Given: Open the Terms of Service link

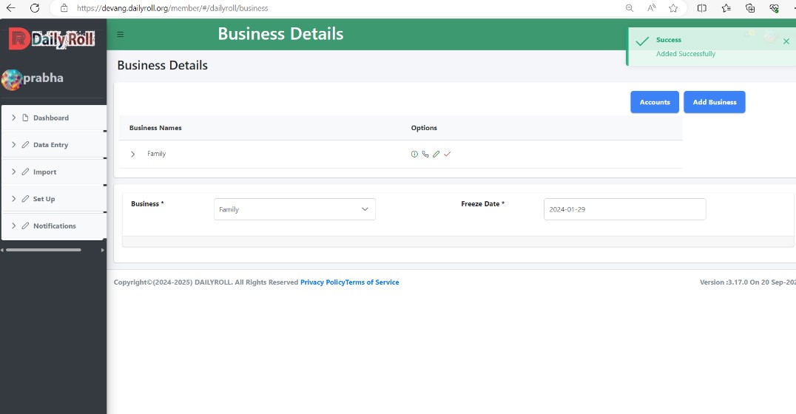Looking at the screenshot, I should 372,282.
